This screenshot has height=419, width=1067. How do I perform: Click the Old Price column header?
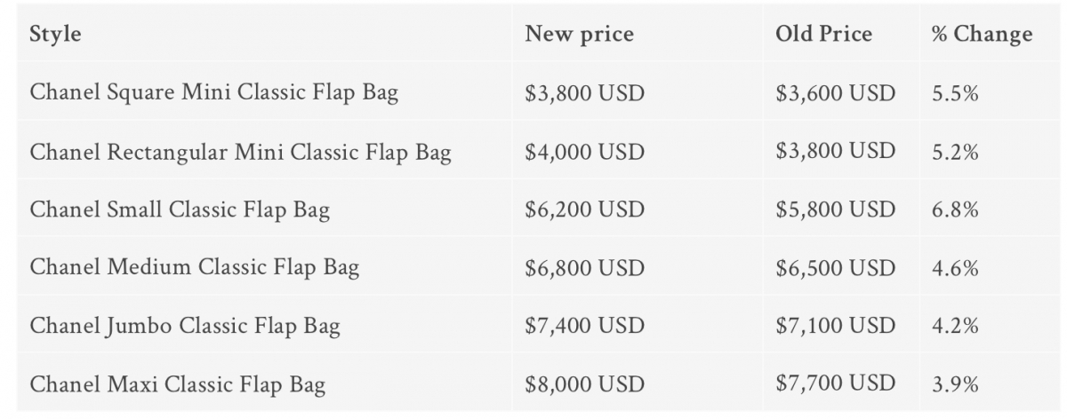823,35
